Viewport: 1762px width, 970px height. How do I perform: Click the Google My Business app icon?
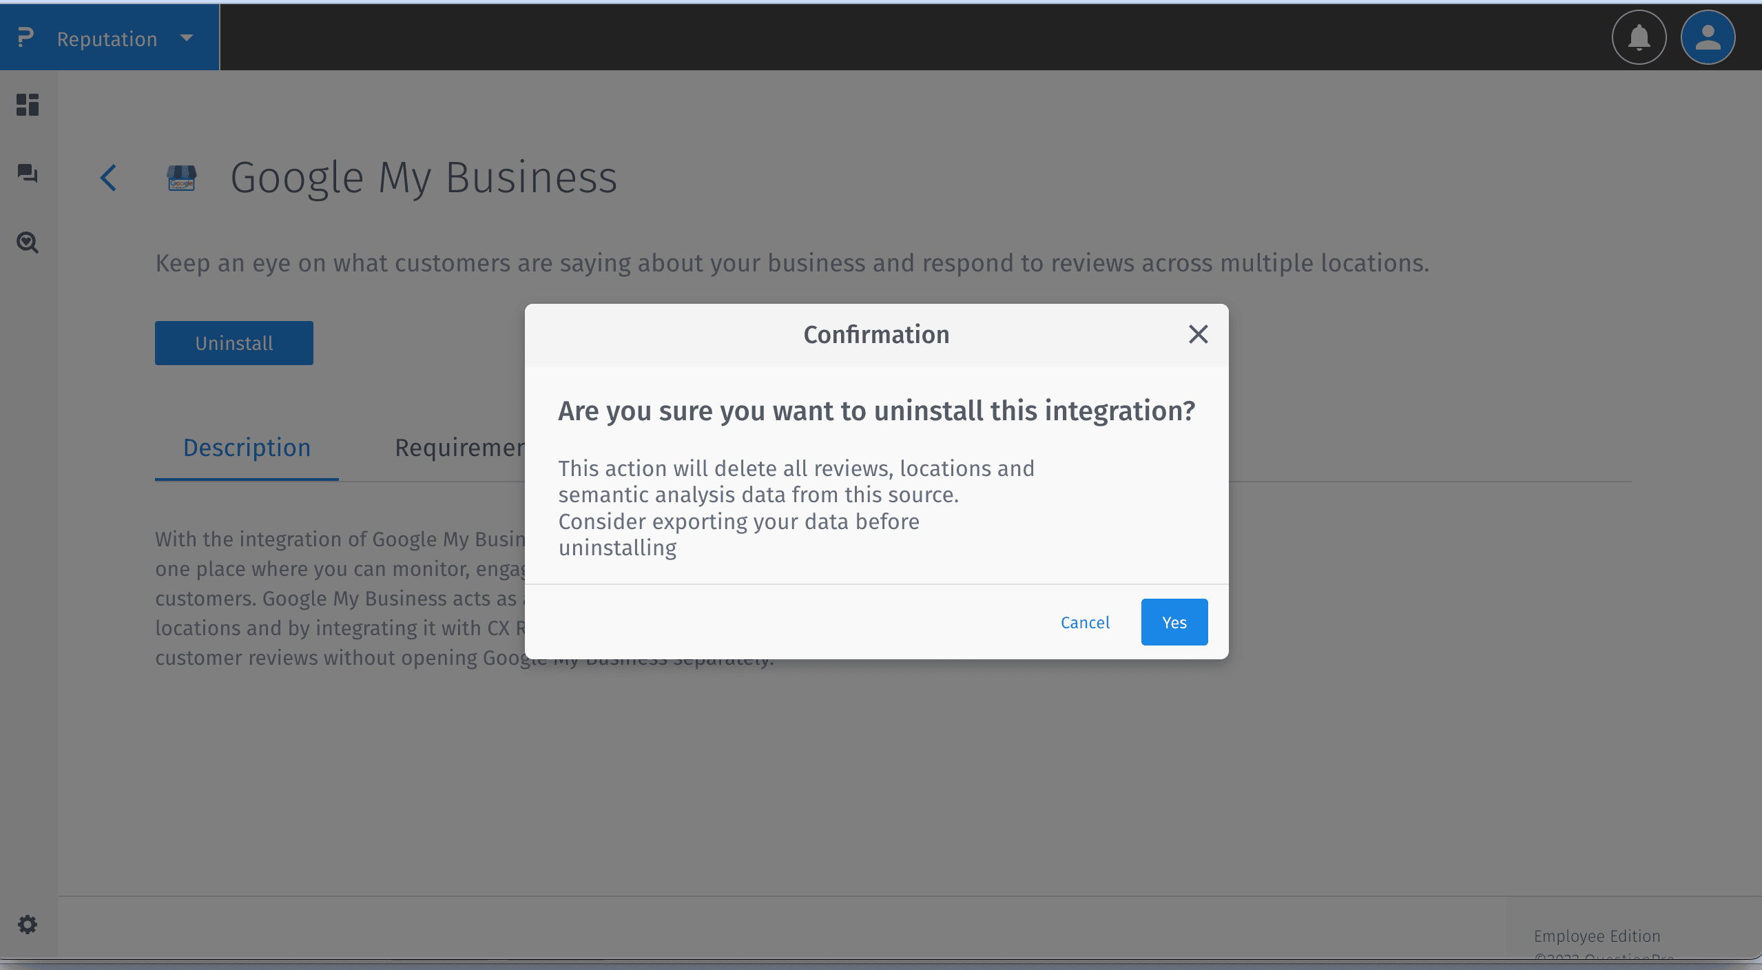click(182, 178)
